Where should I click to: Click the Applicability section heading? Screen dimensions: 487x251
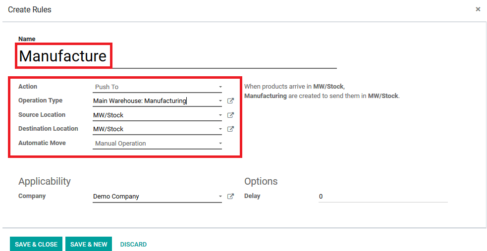point(45,181)
